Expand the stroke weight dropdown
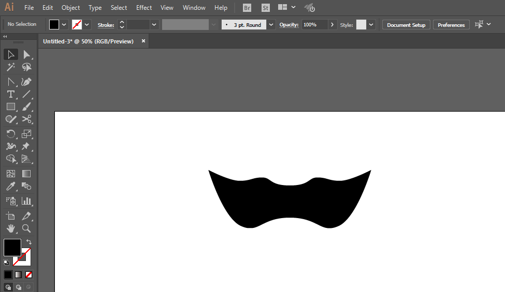Image resolution: width=505 pixels, height=292 pixels. tap(154, 25)
